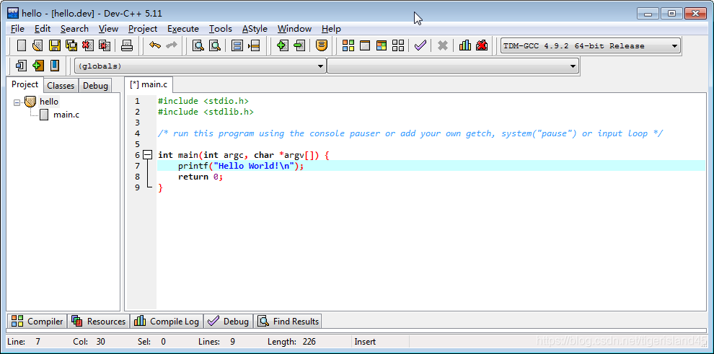The height and width of the screenshot is (354, 714).
Task: Click the Open file toolbar icon
Action: tap(38, 45)
